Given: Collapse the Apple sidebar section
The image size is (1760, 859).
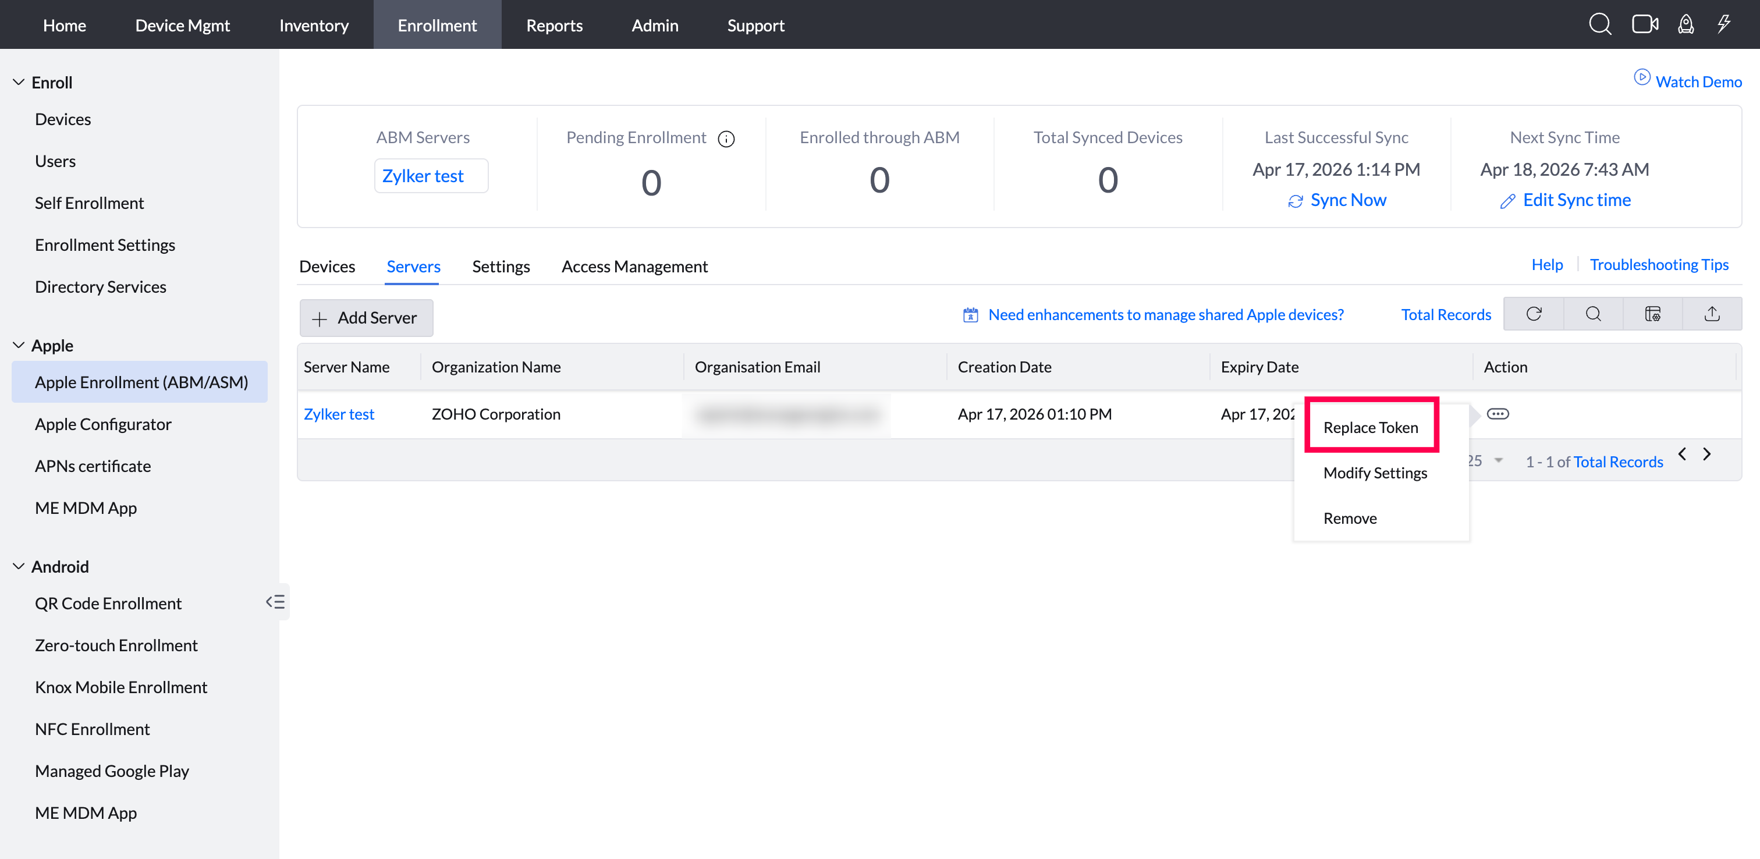Looking at the screenshot, I should click(19, 345).
